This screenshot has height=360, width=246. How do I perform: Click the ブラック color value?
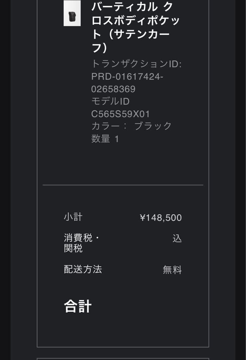pos(153,126)
